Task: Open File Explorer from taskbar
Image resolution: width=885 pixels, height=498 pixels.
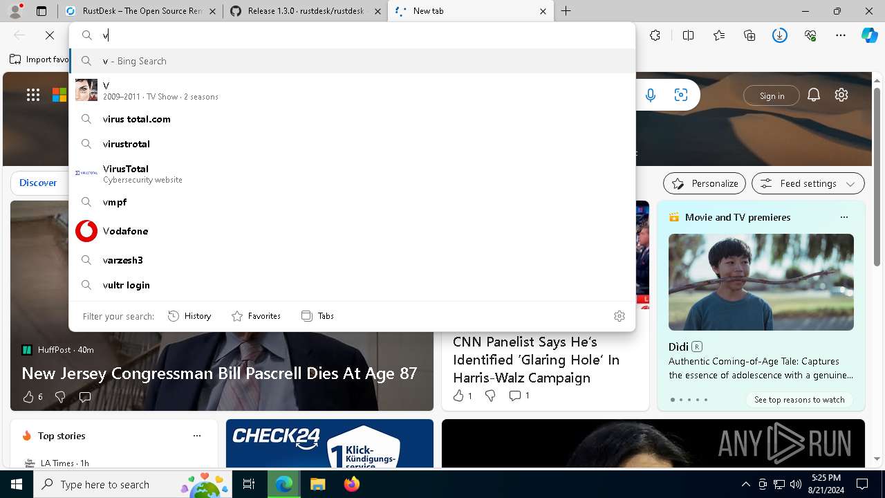Action: point(317,484)
